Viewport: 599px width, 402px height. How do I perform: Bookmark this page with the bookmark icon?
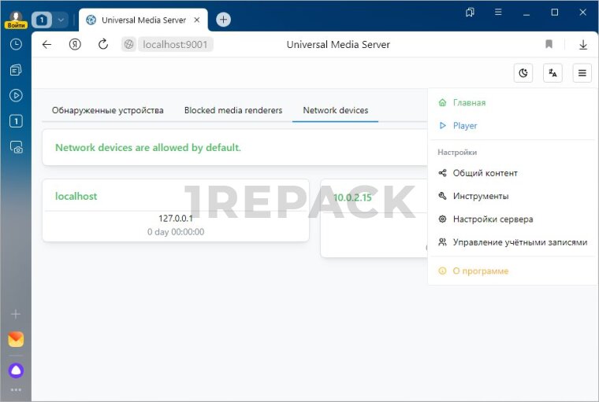tap(549, 45)
